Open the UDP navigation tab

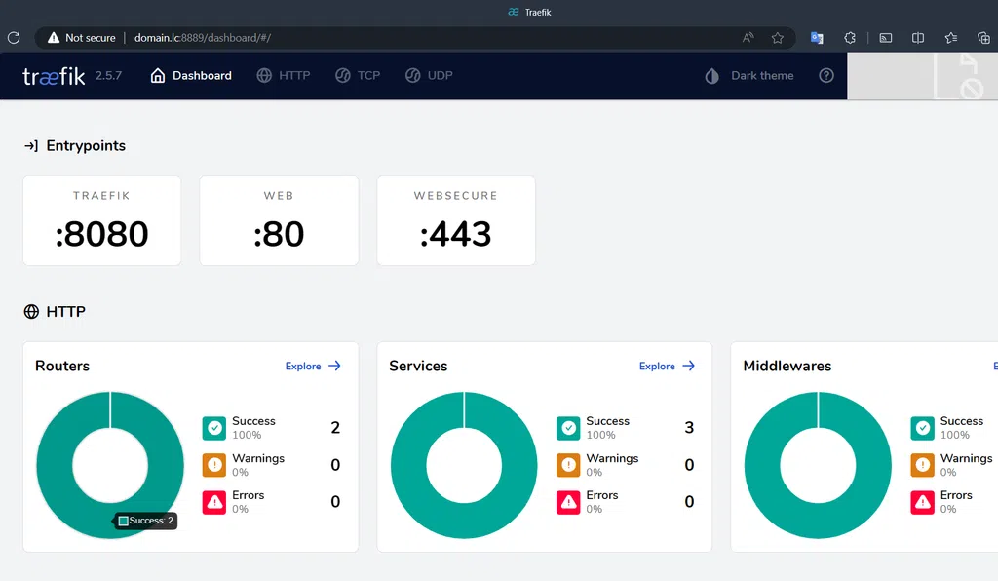click(429, 76)
